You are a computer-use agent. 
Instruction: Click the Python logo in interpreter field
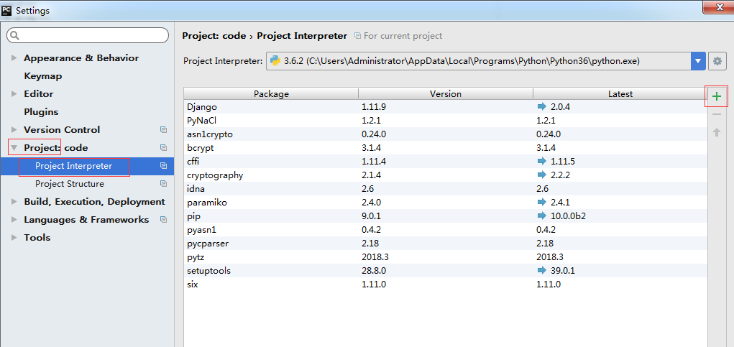point(276,61)
